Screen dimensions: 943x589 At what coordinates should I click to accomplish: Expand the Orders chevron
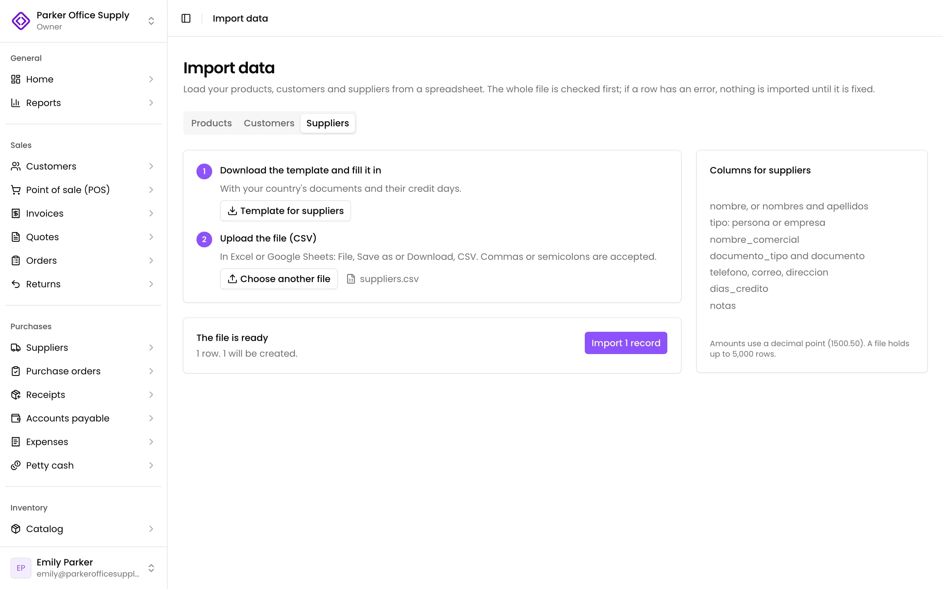(x=151, y=260)
